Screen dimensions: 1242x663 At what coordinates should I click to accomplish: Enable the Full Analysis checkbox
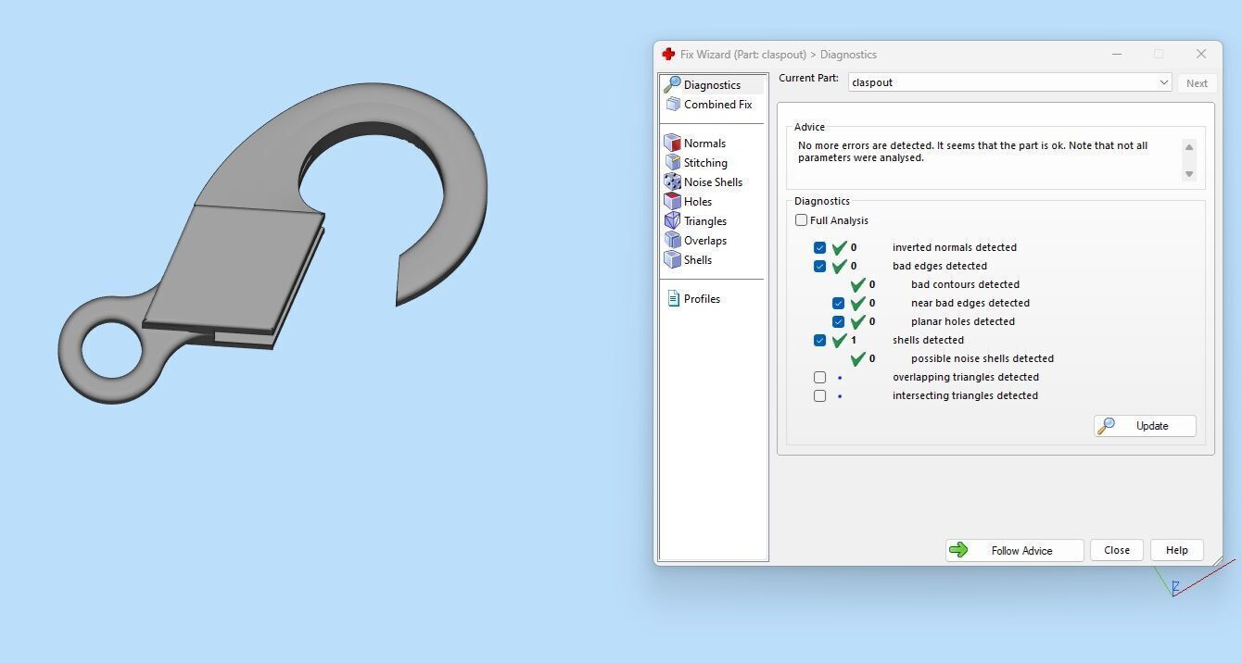point(801,220)
